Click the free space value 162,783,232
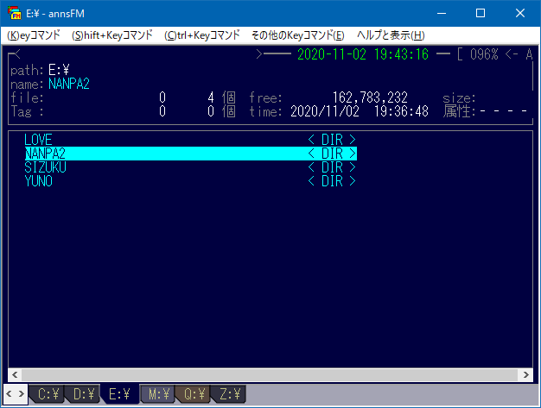The width and height of the screenshot is (541, 408). click(370, 97)
